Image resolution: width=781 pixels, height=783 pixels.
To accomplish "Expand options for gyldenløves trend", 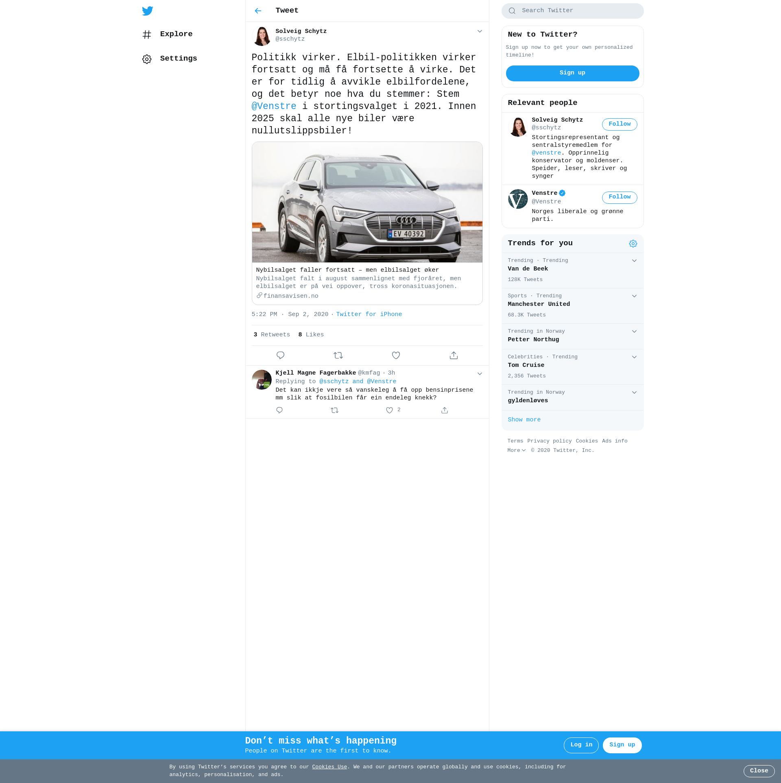I will pyautogui.click(x=634, y=393).
